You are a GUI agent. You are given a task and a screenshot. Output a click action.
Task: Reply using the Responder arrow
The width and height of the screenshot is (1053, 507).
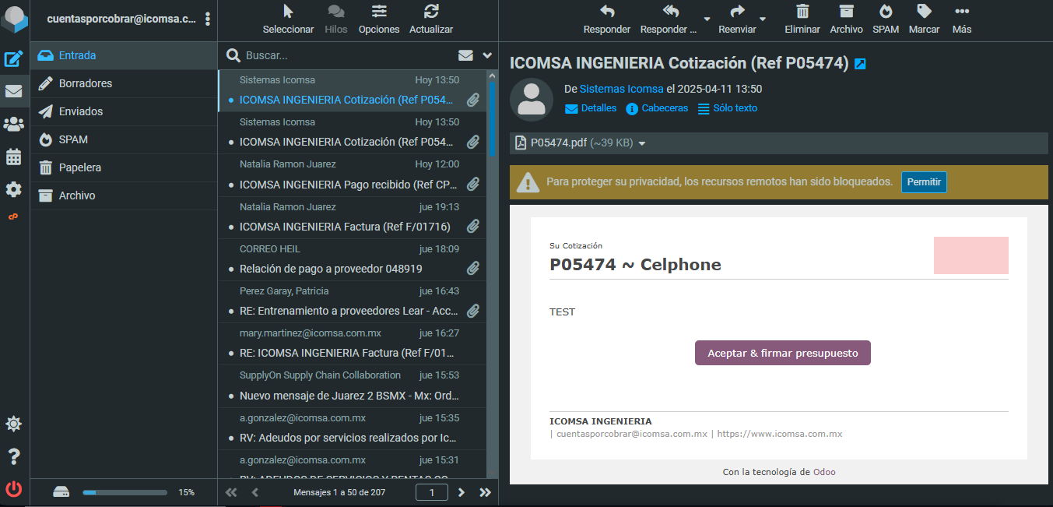[x=607, y=20]
